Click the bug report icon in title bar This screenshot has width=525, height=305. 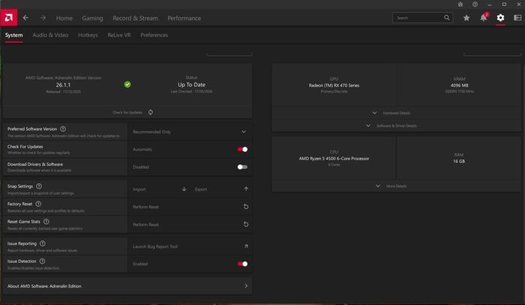tap(460, 4)
